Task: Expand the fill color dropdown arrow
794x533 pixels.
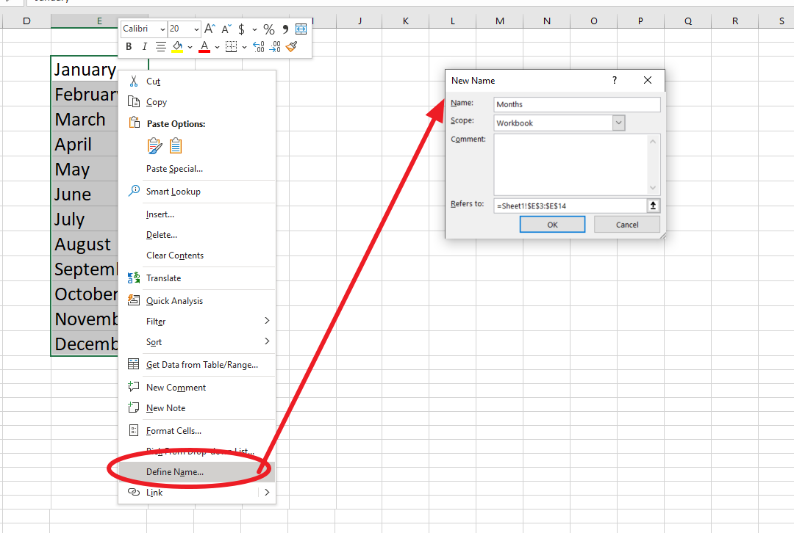Action: coord(190,47)
